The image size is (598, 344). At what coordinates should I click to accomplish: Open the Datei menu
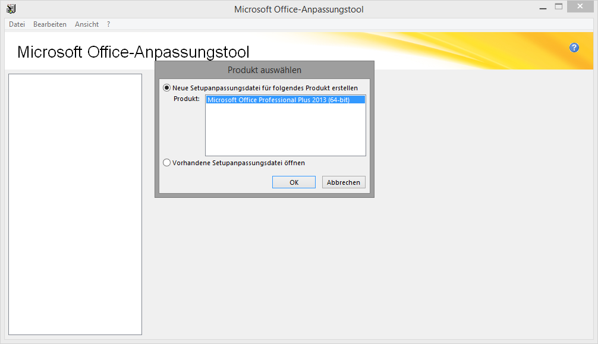point(17,24)
